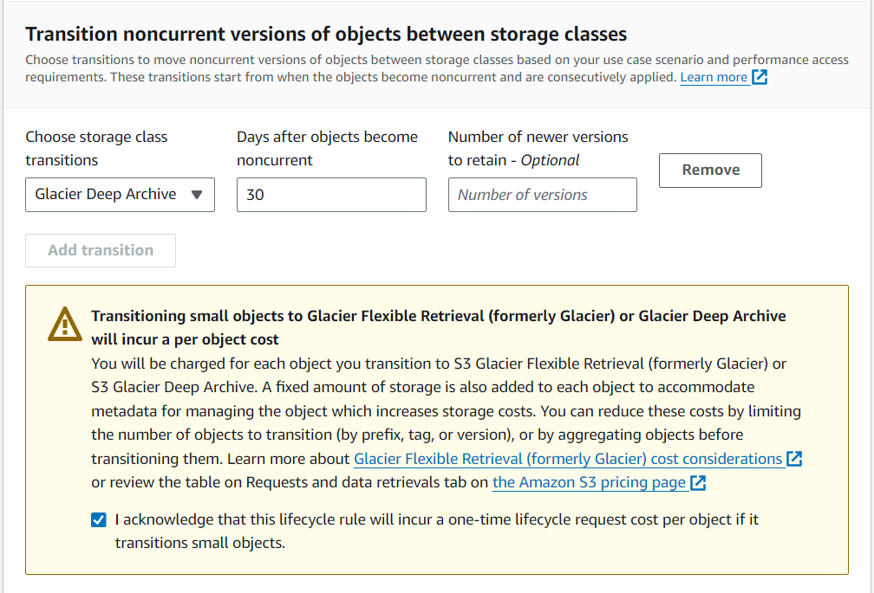Open Glacier Flexible Retrieval cost considerations link
874x593 pixels.
coord(568,459)
